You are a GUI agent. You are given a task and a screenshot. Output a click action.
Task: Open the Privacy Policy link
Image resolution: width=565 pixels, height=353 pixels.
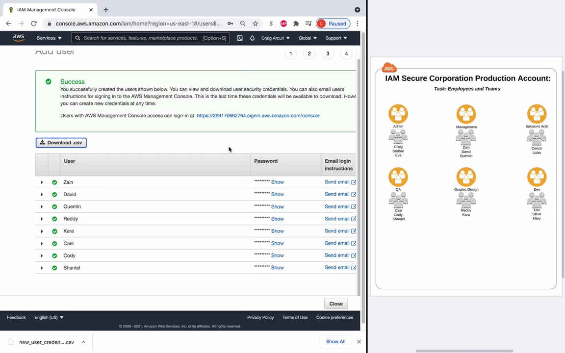pyautogui.click(x=260, y=317)
